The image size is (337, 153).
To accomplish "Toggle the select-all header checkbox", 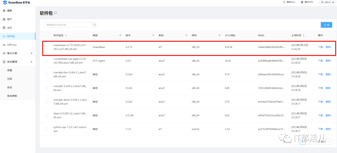I will click(47, 35).
